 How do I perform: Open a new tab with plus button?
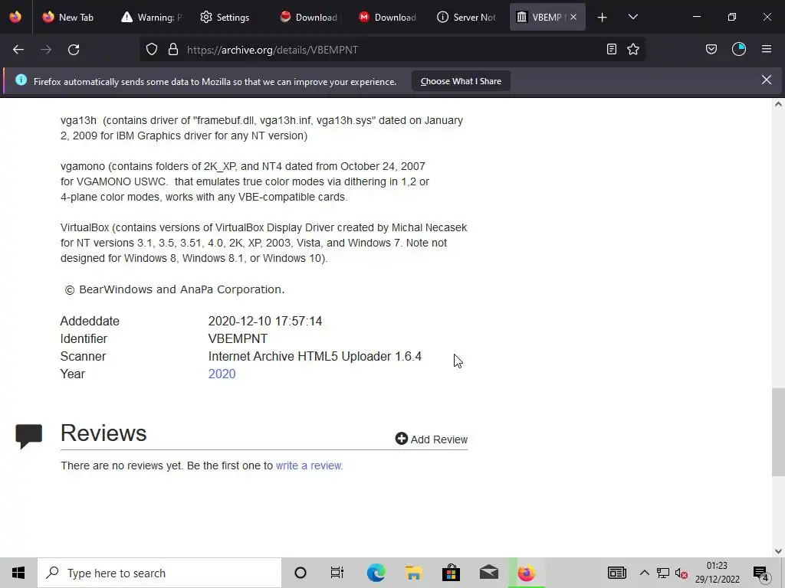click(x=603, y=18)
